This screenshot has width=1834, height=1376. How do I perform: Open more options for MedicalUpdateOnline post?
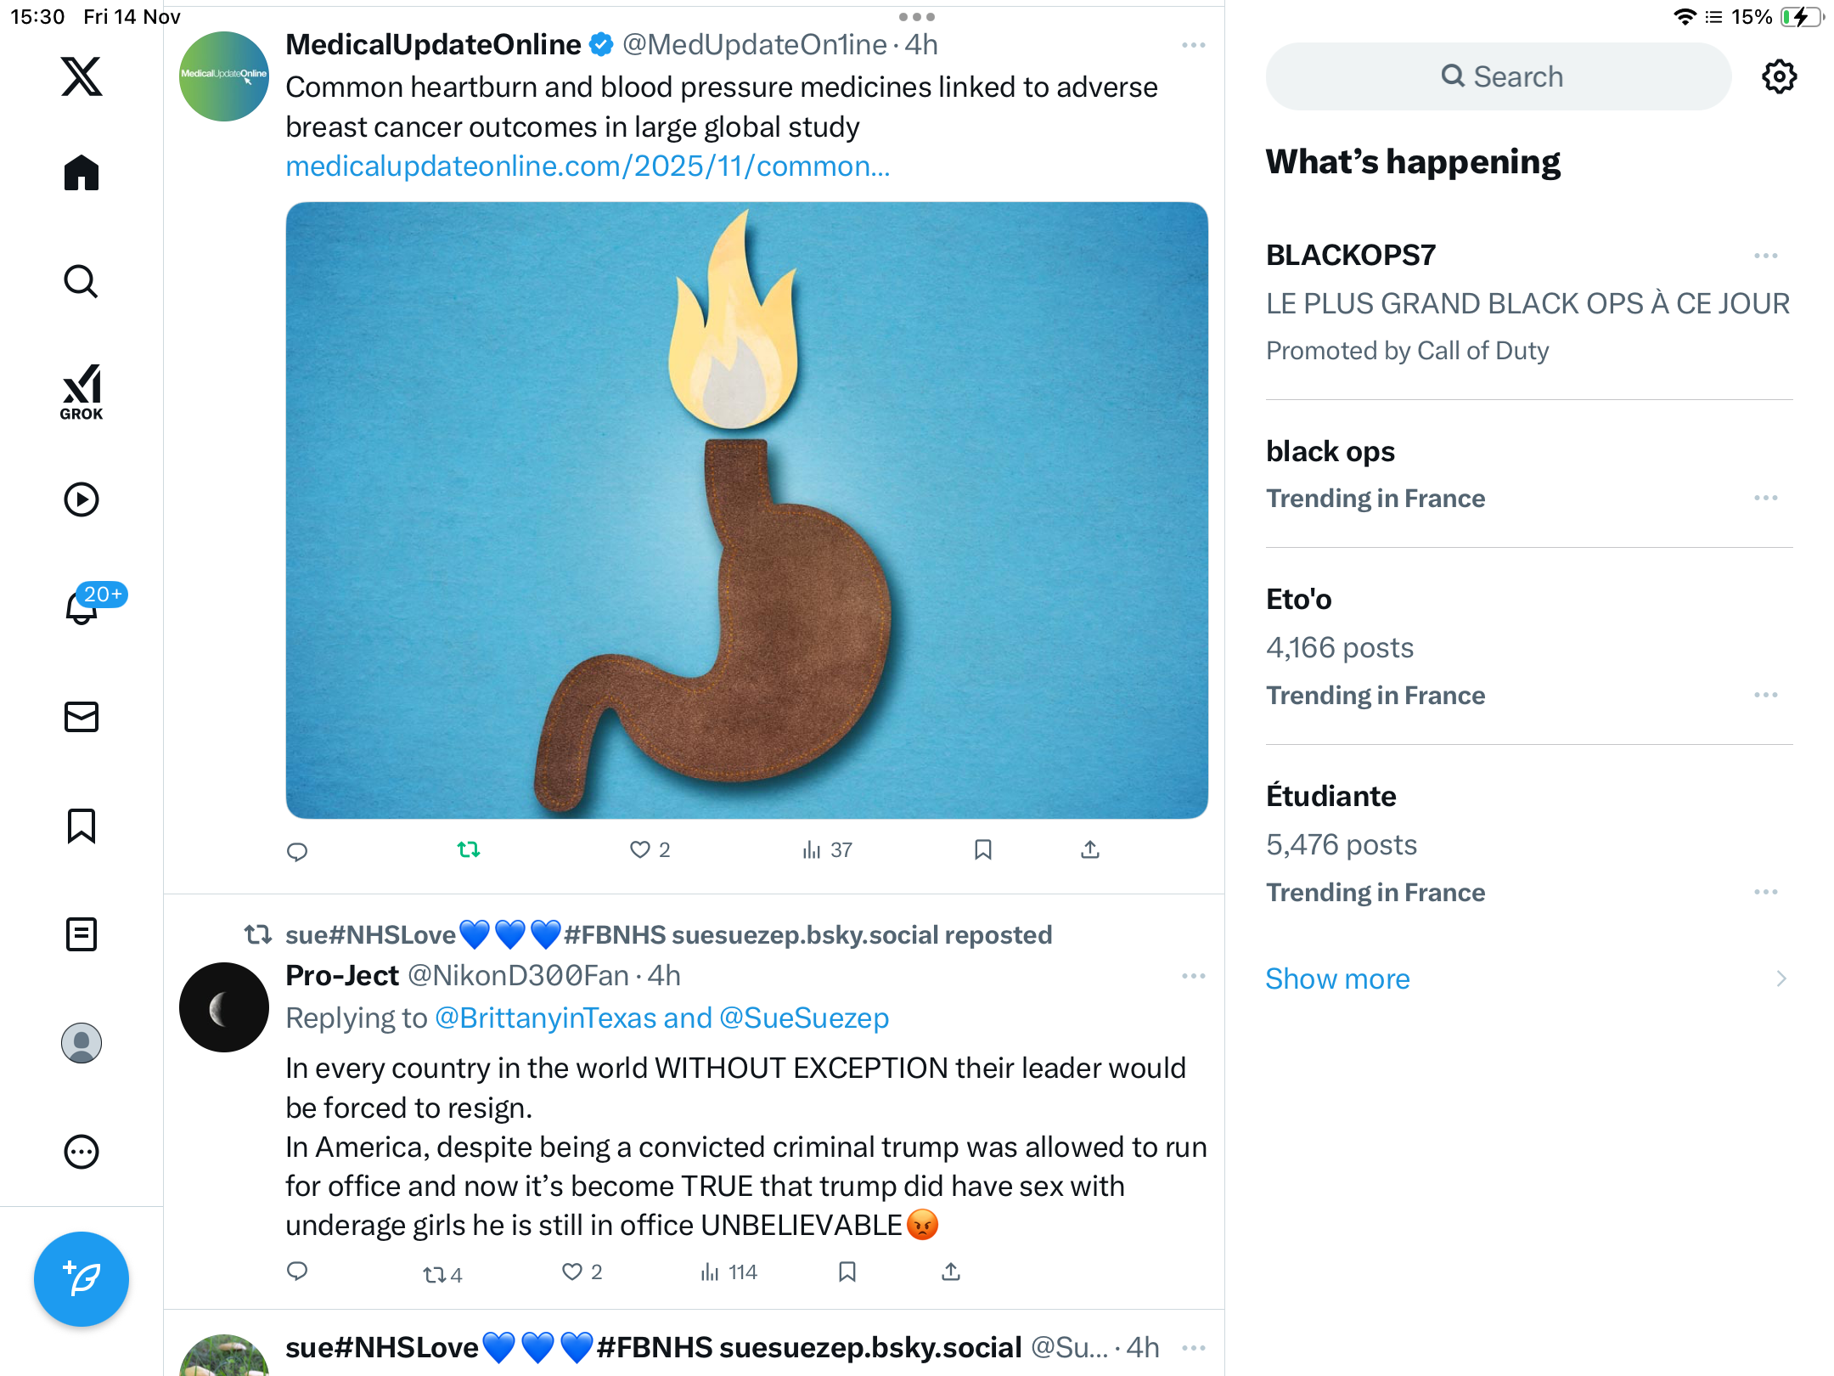click(1193, 45)
